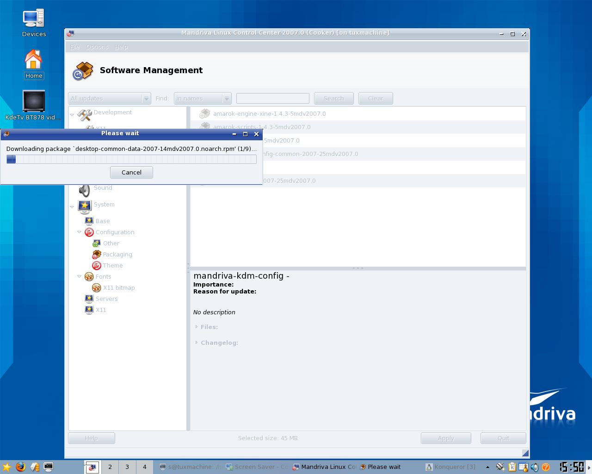Collapse the Fonts subtree
The image size is (592, 474).
[79, 276]
